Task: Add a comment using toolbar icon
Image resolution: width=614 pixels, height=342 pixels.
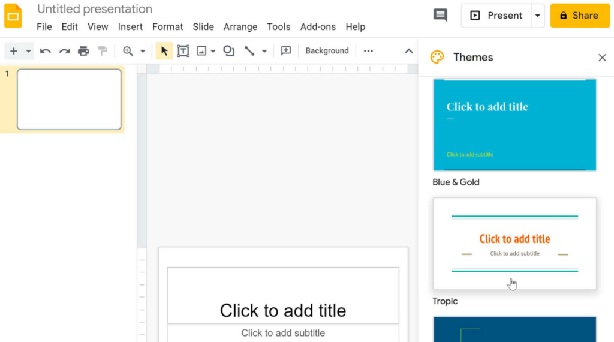Action: [x=286, y=51]
